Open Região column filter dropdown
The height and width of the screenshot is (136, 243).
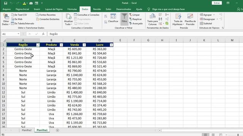(x=38, y=45)
